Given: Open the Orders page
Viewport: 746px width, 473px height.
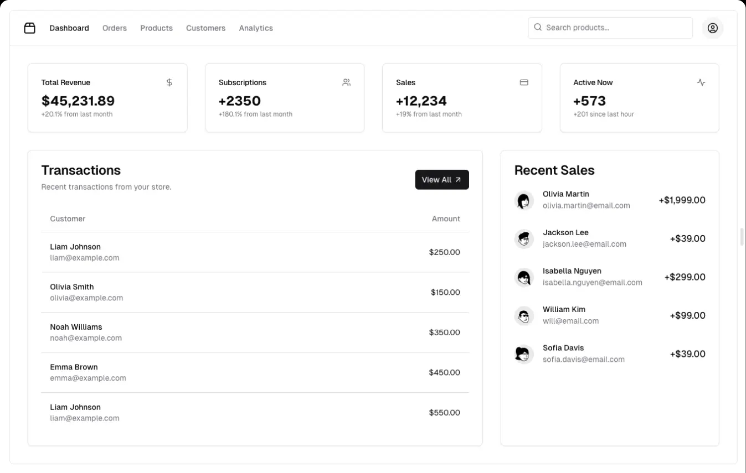Looking at the screenshot, I should point(115,28).
